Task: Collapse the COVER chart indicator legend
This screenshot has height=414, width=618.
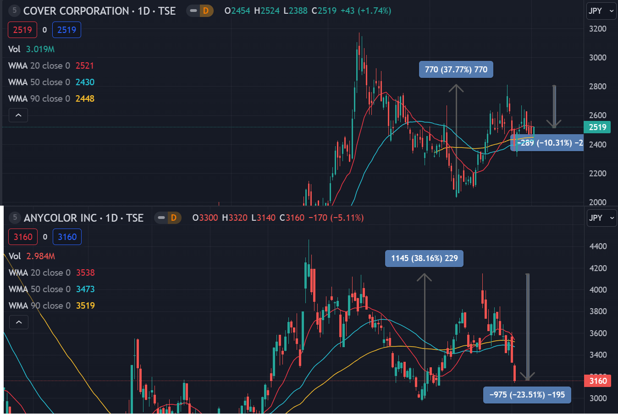Action: (x=18, y=115)
